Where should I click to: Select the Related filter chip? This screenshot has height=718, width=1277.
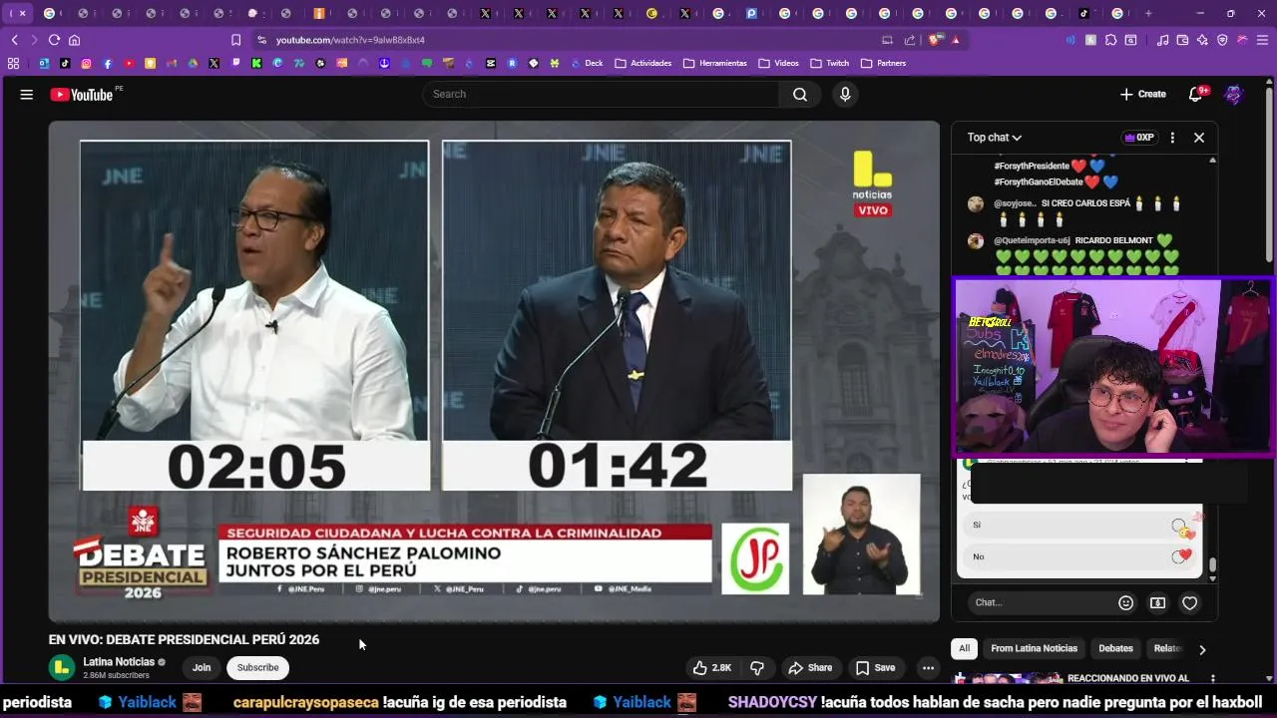pos(1166,648)
